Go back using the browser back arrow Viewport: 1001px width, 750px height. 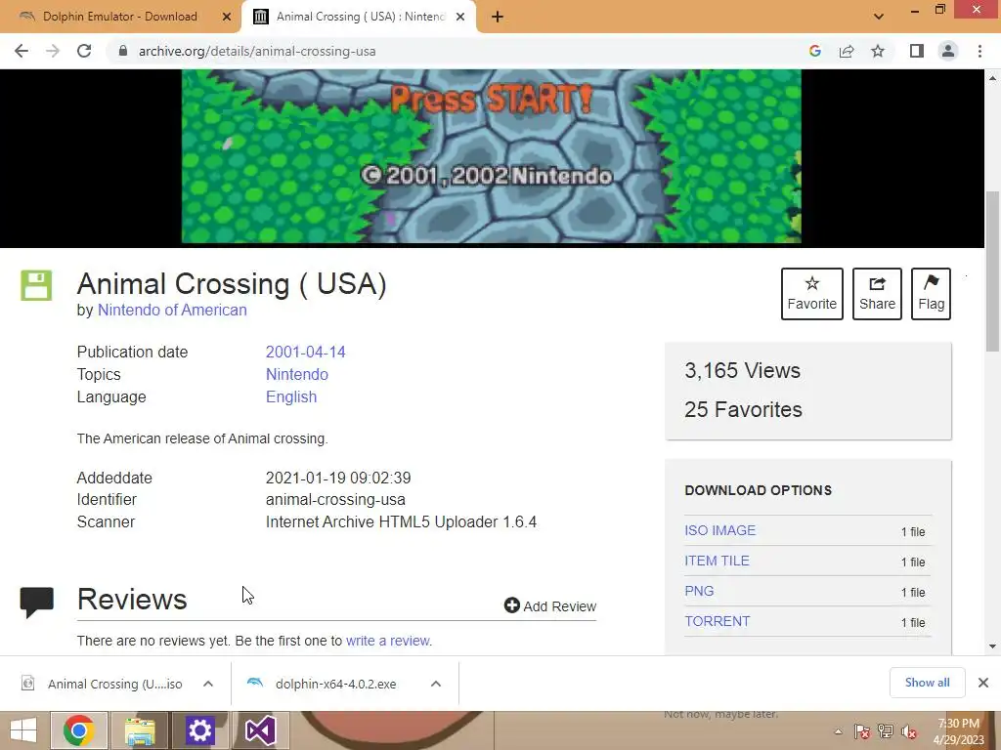click(22, 51)
